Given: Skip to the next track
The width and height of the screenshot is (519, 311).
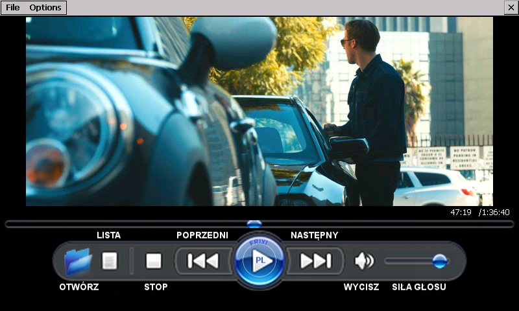Looking at the screenshot, I should [315, 261].
